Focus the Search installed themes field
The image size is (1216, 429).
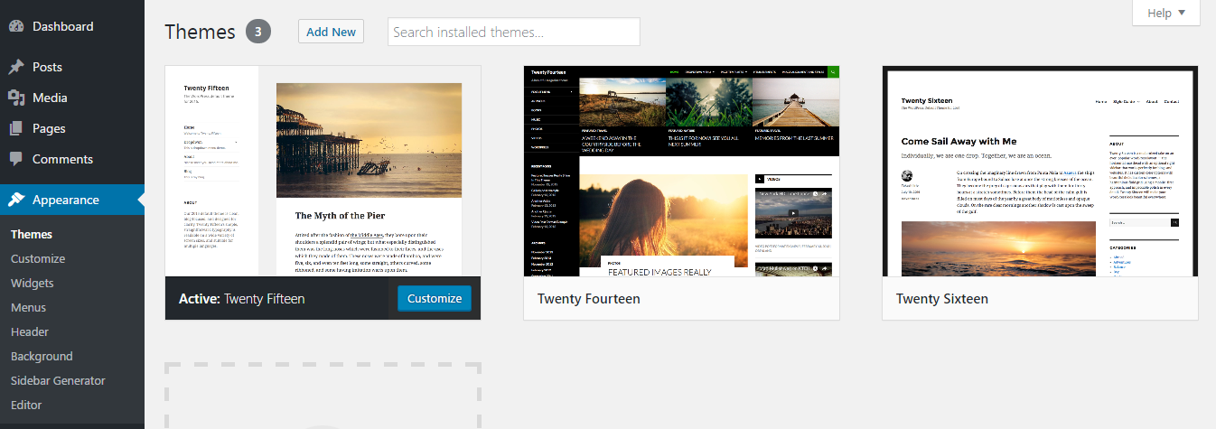pos(513,32)
